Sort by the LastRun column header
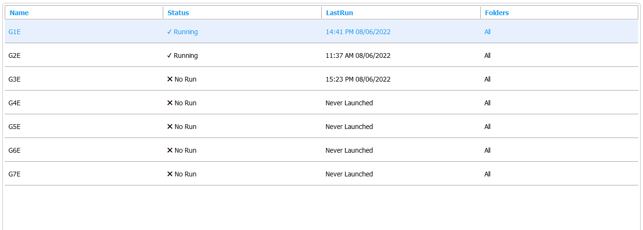 click(339, 13)
